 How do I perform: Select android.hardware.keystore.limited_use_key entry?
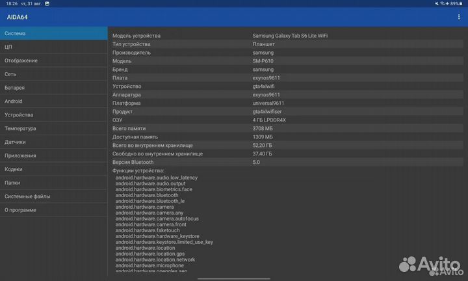point(164,242)
